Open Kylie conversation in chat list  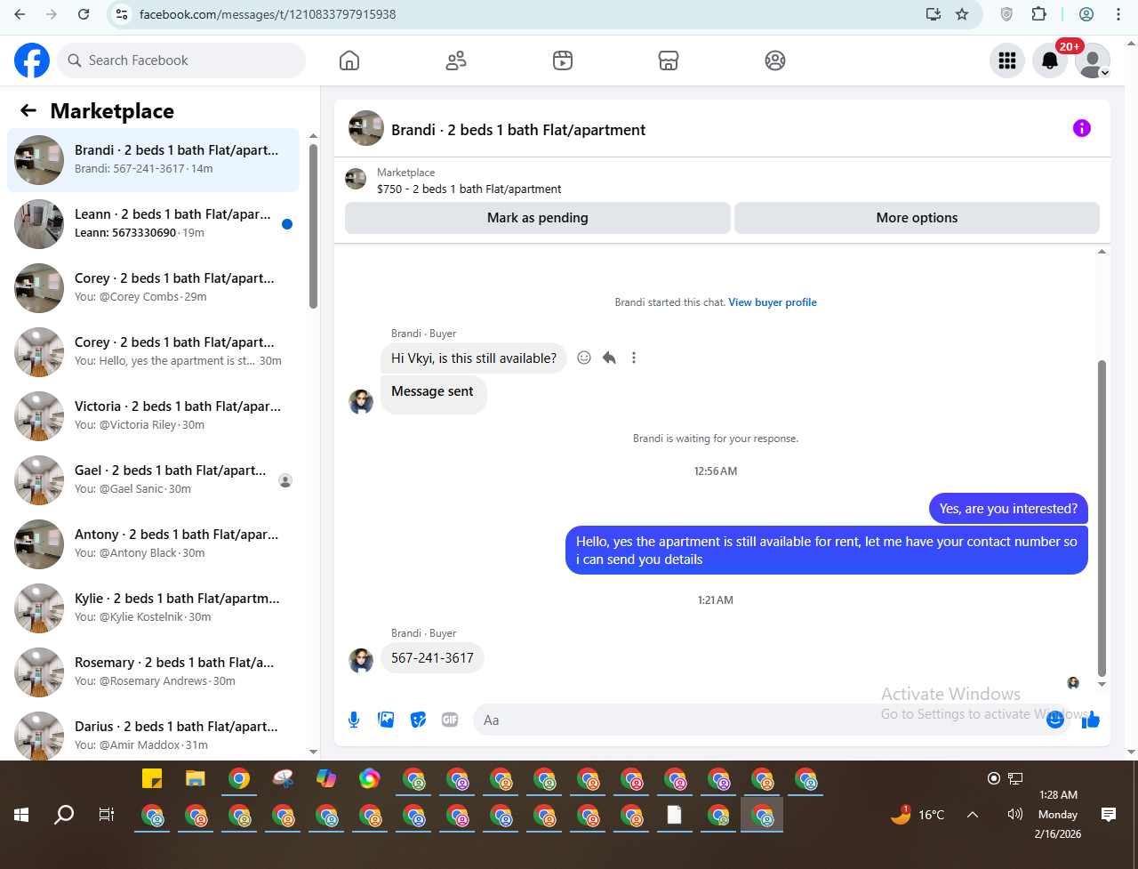point(153,608)
